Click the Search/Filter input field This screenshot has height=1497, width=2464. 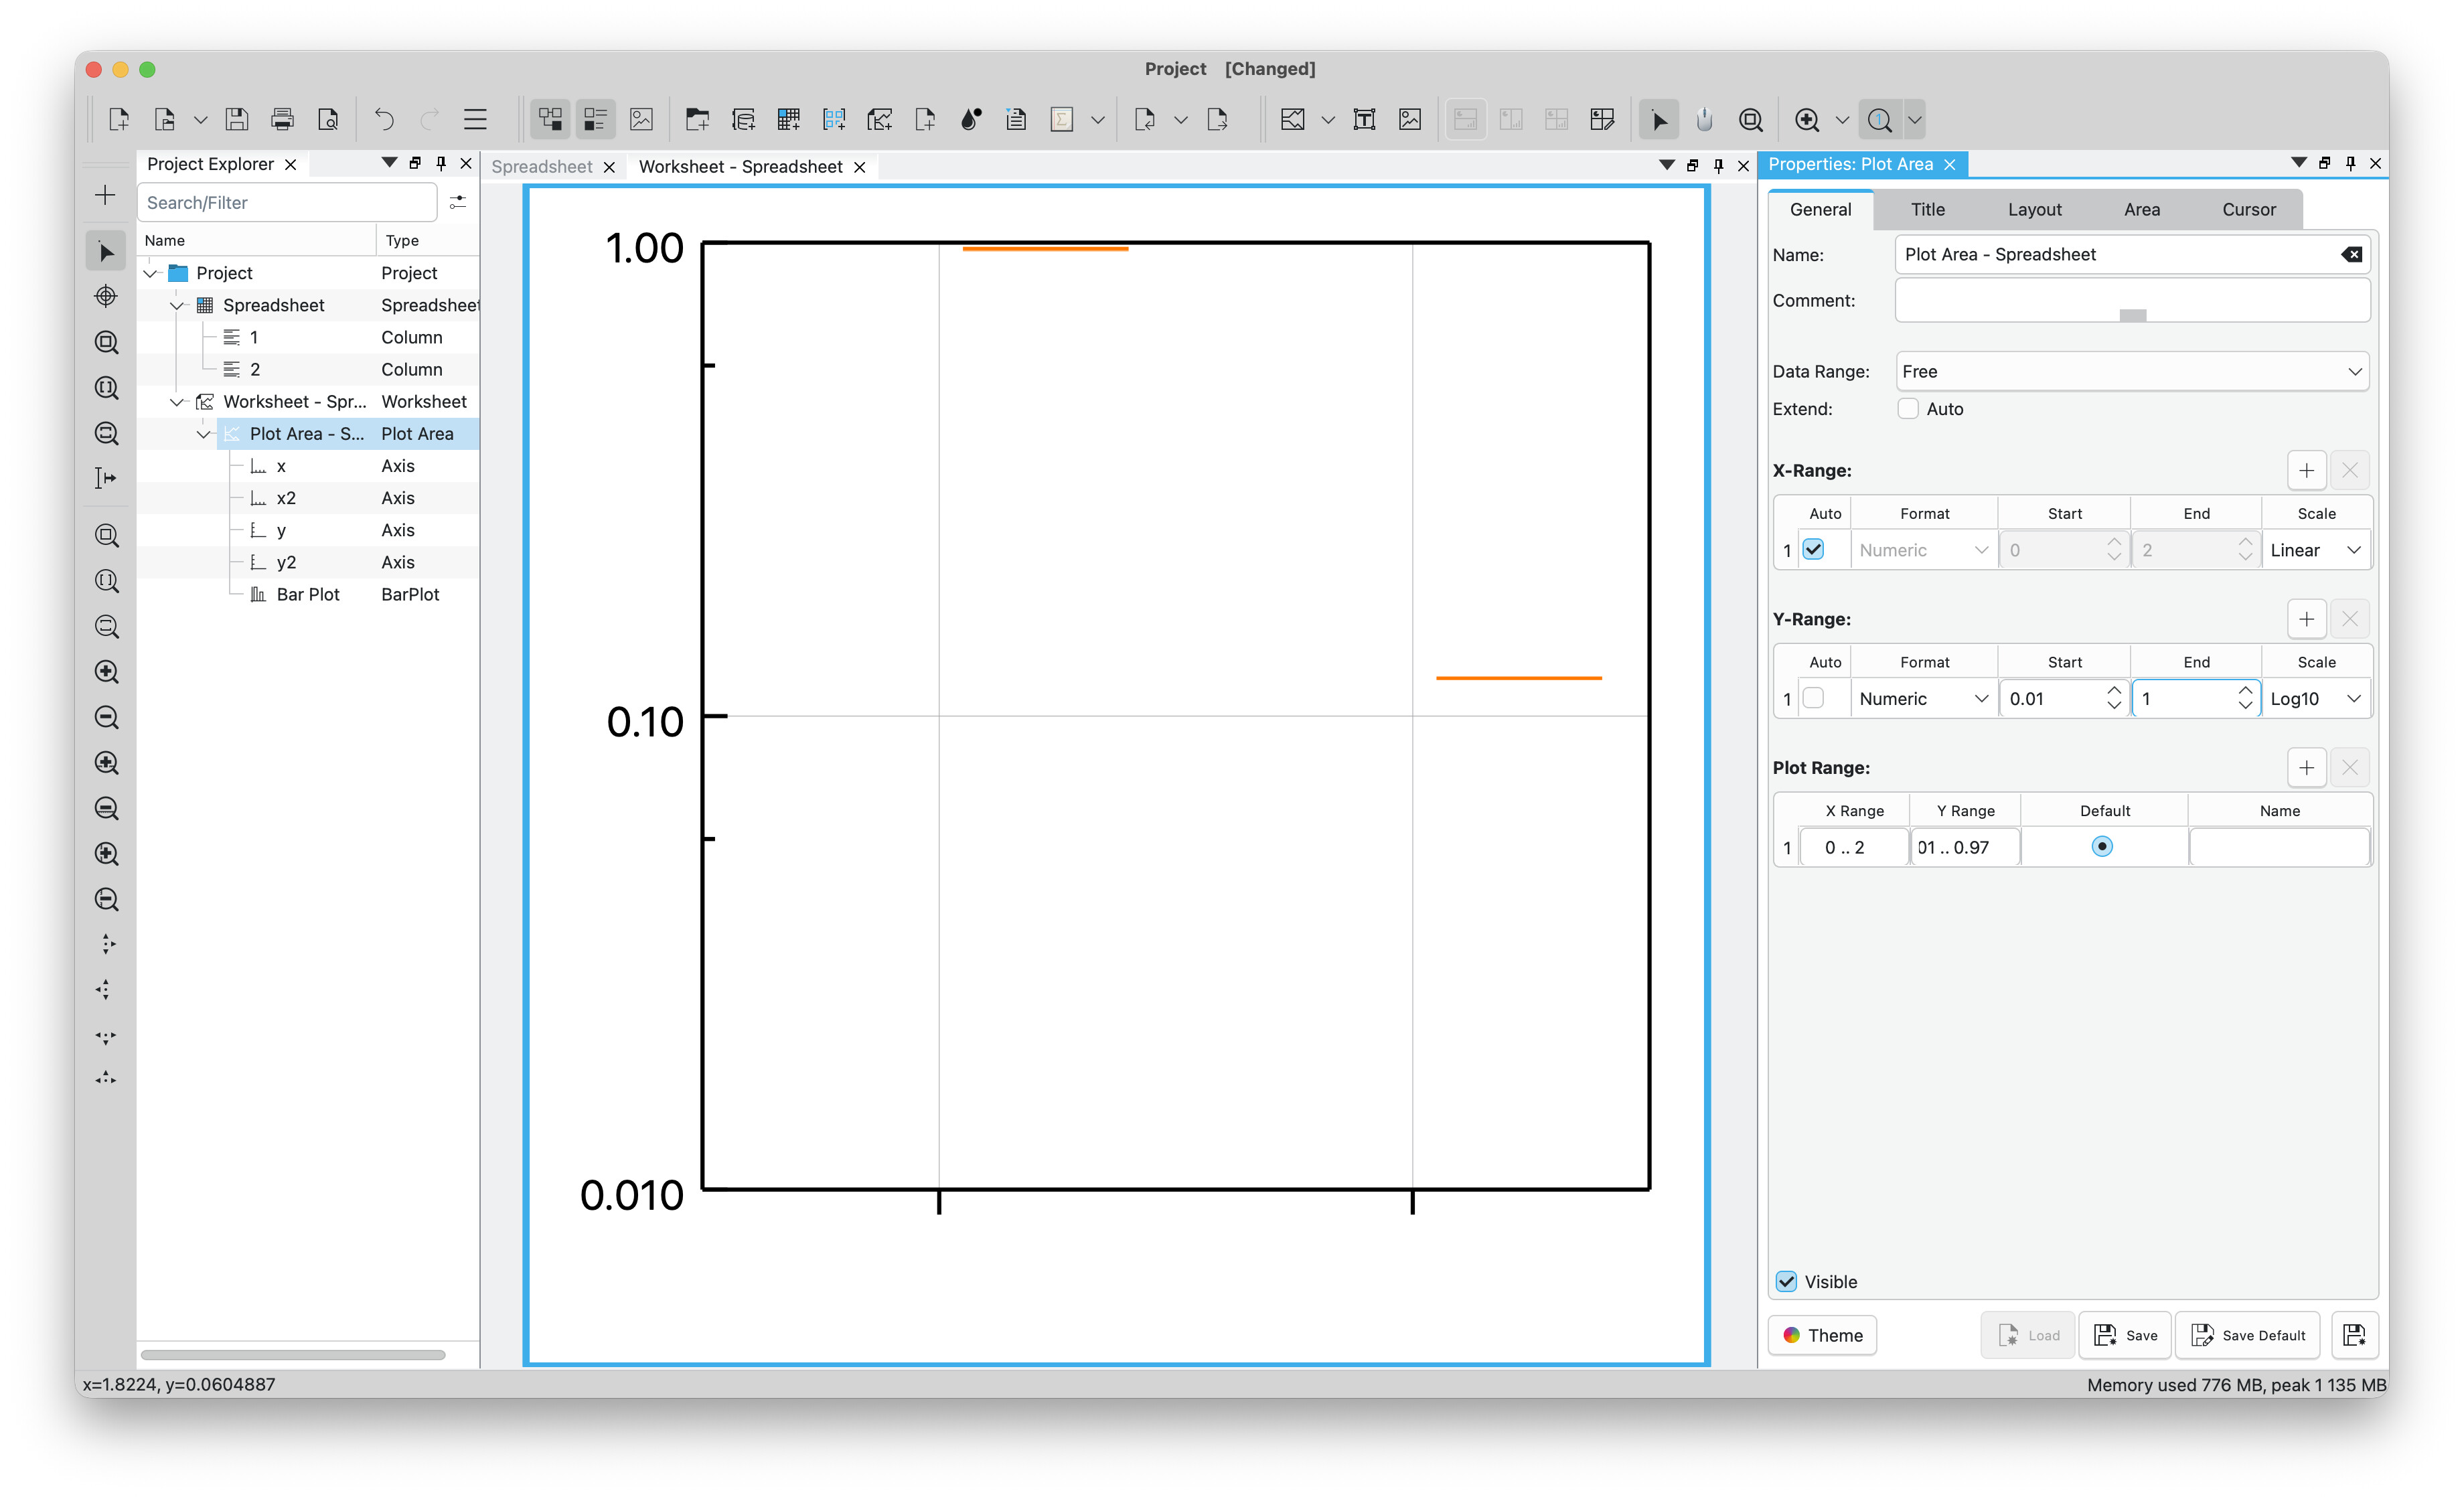click(287, 203)
